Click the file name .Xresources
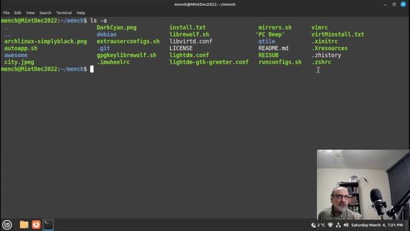The height and width of the screenshot is (231, 410). [x=329, y=48]
